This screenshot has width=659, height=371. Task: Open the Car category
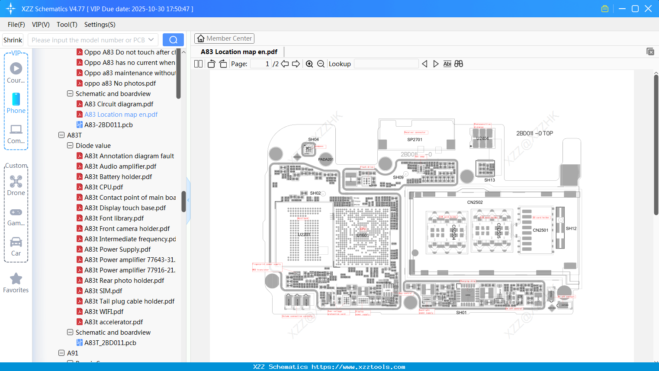(x=16, y=246)
